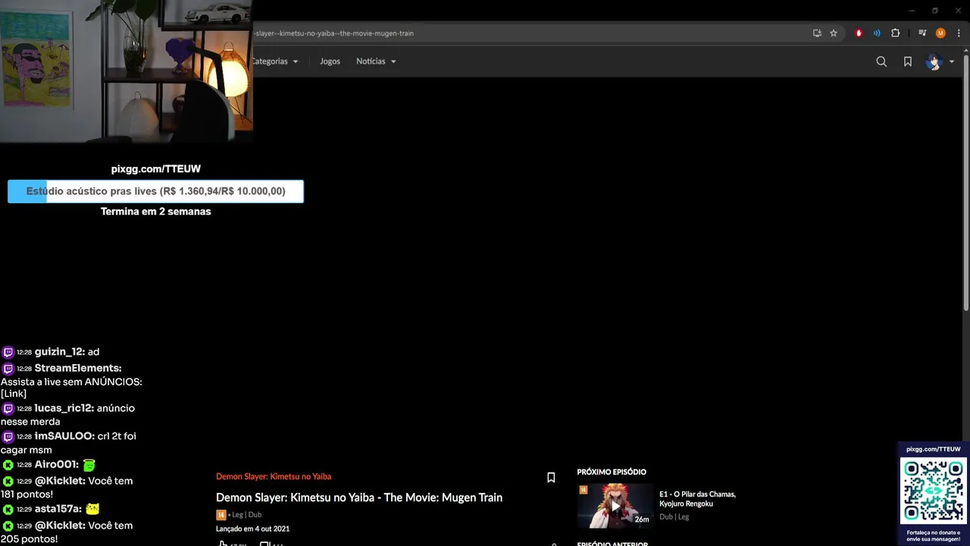The image size is (970, 546).
Task: Expand the account menu arrow beside avatar
Action: [x=952, y=61]
